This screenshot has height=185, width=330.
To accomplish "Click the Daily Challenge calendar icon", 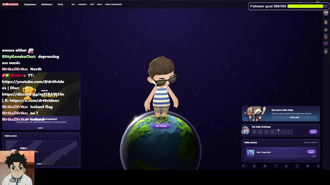I will coord(245,131).
